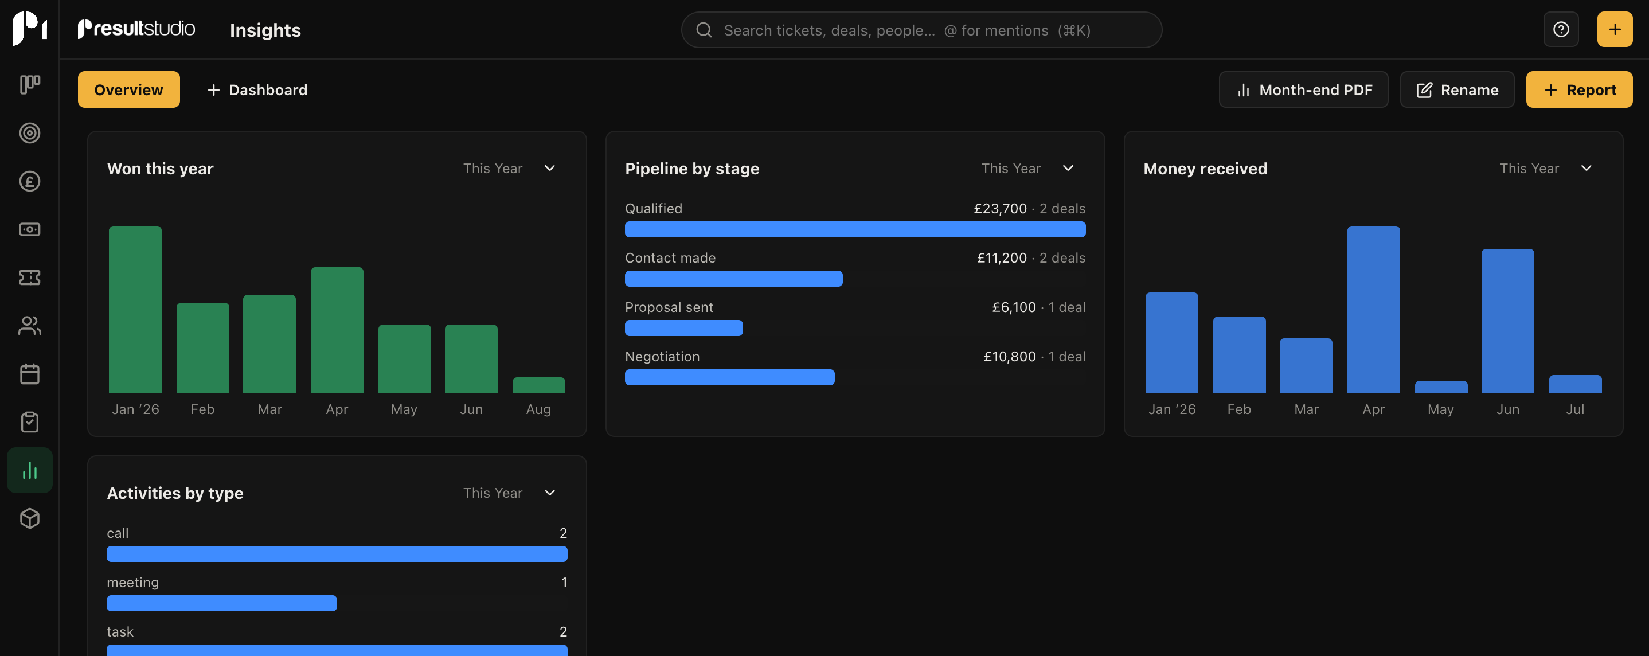The height and width of the screenshot is (656, 1649).
Task: Add a new Dashboard tab
Action: 257,89
